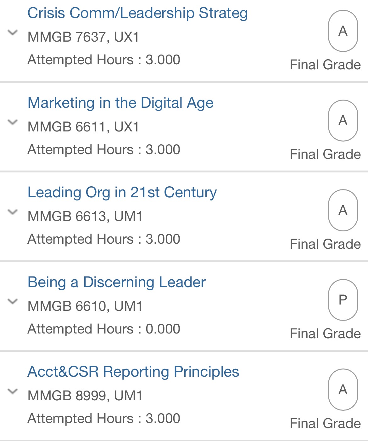Expand the Crisis Comm/Leadership Strateg row chevron

coord(13,32)
